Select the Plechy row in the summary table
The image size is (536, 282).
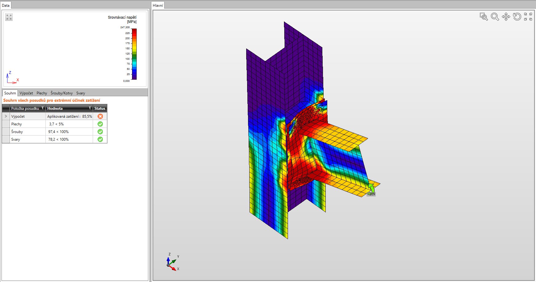(x=28, y=124)
